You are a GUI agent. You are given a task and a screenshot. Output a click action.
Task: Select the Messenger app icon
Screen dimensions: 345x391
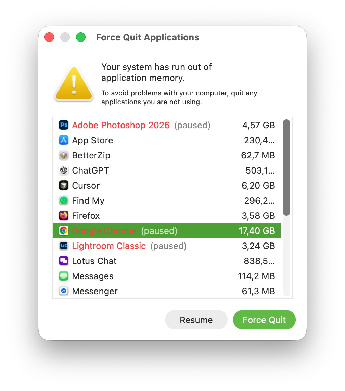coord(64,291)
